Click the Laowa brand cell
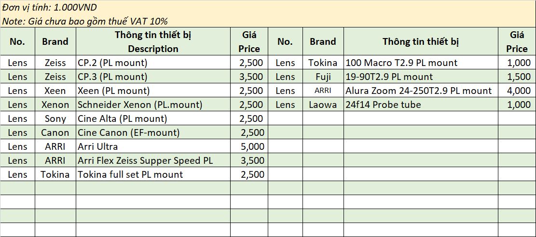Image resolution: width=536 pixels, height=237 pixels. pos(323,105)
